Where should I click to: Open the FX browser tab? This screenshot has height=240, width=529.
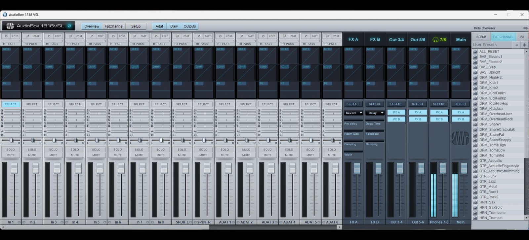tap(522, 37)
